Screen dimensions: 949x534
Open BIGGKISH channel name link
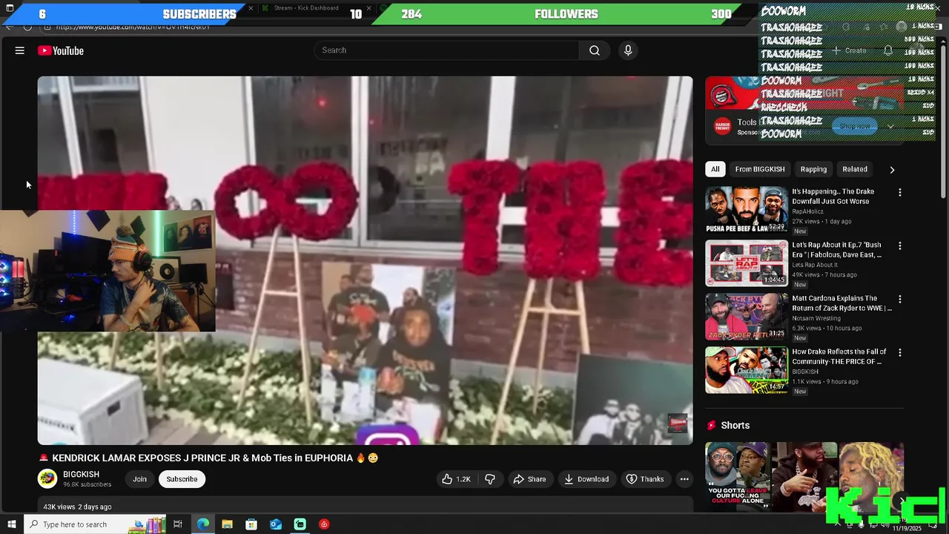81,475
